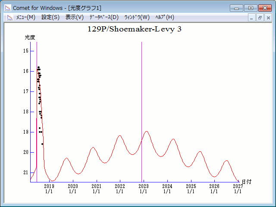Show the ヘルプ(H) help menu
276x207 pixels.
click(x=165, y=17)
